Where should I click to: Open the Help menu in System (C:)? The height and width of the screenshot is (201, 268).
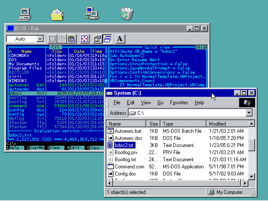point(199,103)
